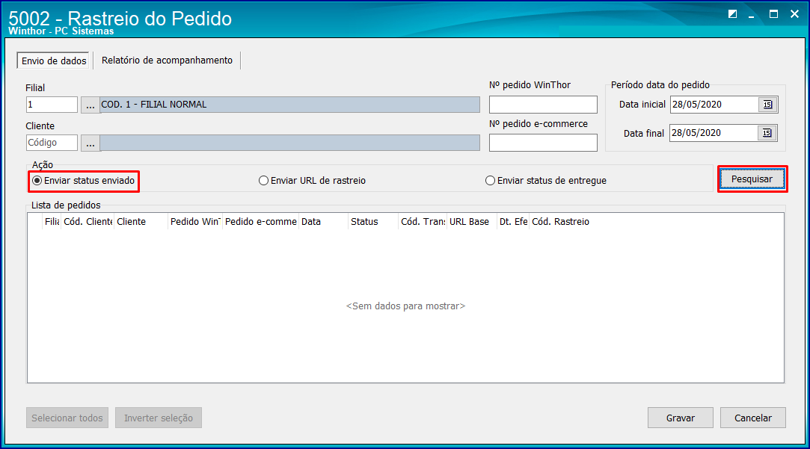Select Enviar URL de rastreio option
Screen dimensions: 810x449
tap(312, 181)
